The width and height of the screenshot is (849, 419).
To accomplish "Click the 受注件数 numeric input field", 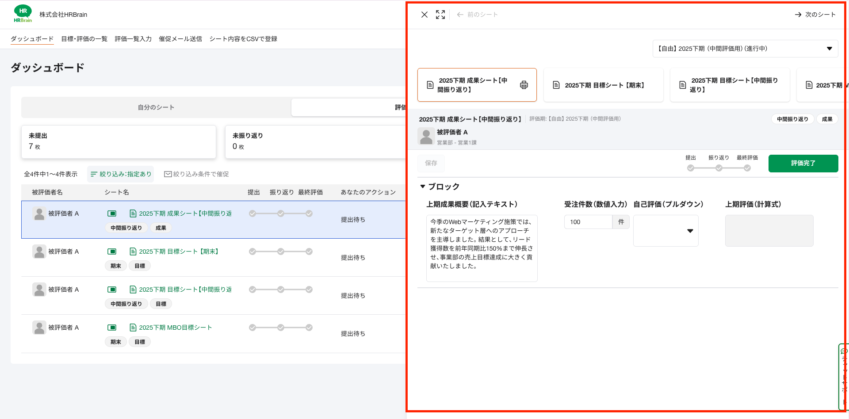I will [x=588, y=222].
